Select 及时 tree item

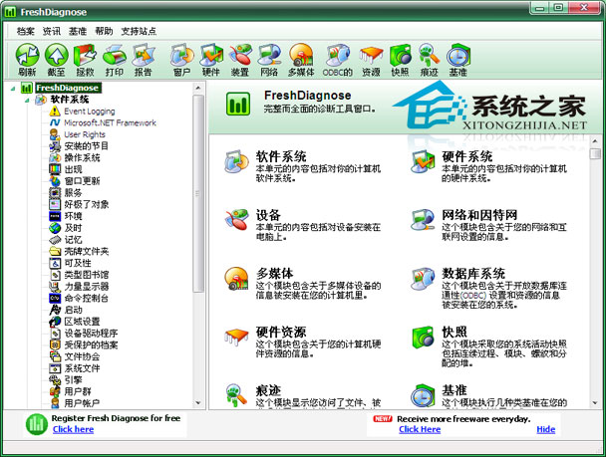coord(74,228)
